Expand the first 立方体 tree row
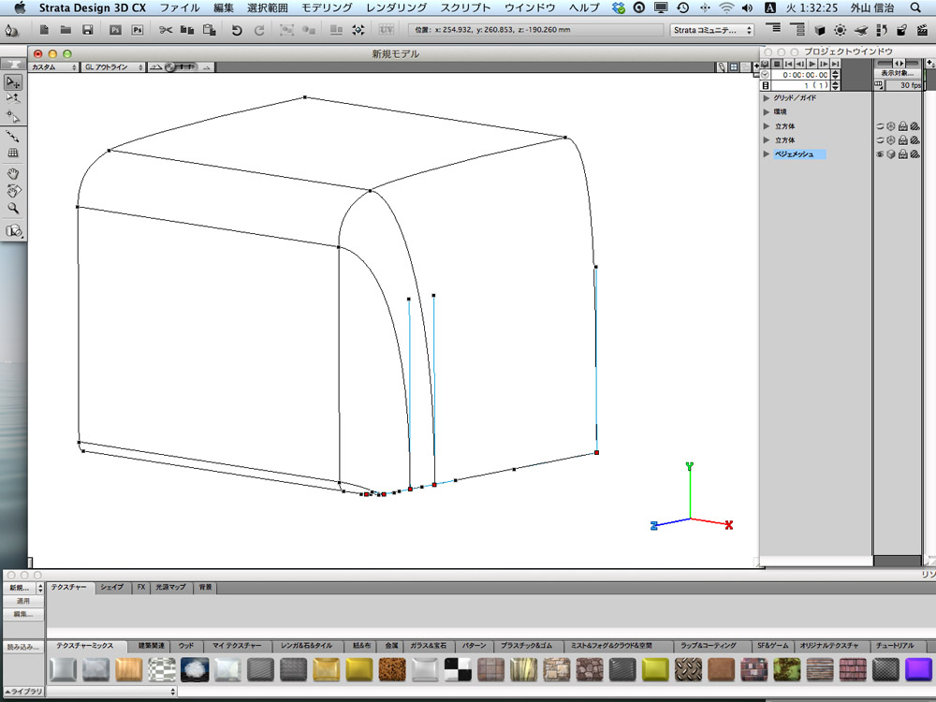936x702 pixels. tap(767, 126)
